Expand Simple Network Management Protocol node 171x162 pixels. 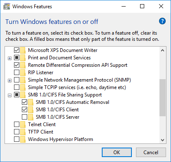pos(9,80)
